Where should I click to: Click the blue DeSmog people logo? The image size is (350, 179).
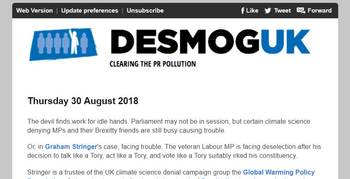[x=64, y=44]
